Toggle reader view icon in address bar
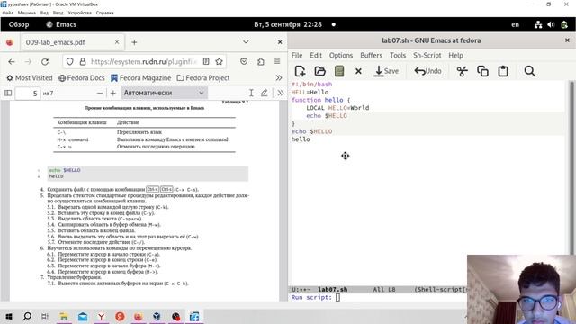Viewport: 576px width, 324px height. tap(206, 61)
